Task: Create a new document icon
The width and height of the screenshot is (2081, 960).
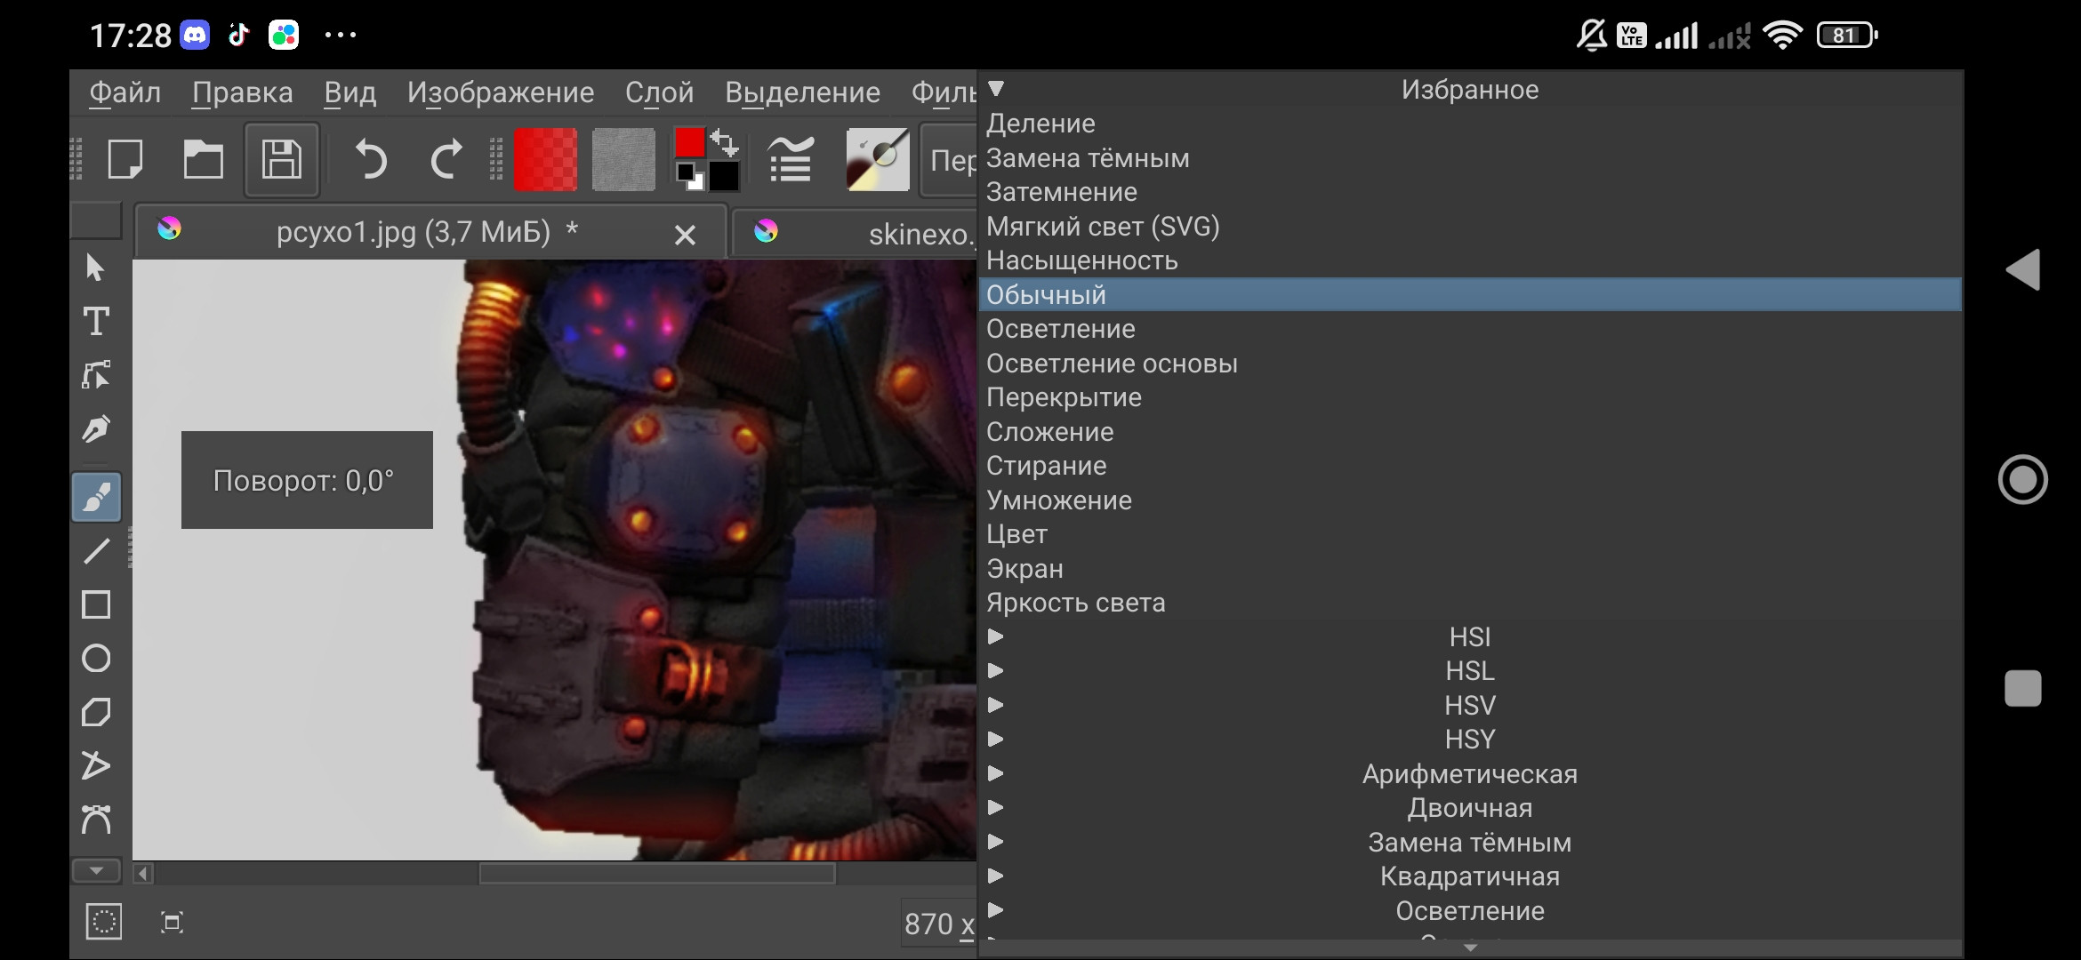Action: [125, 160]
